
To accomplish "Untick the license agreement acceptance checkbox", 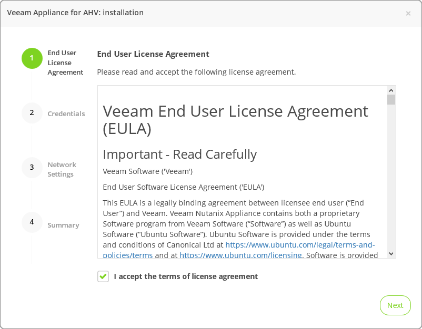I will 103,276.
